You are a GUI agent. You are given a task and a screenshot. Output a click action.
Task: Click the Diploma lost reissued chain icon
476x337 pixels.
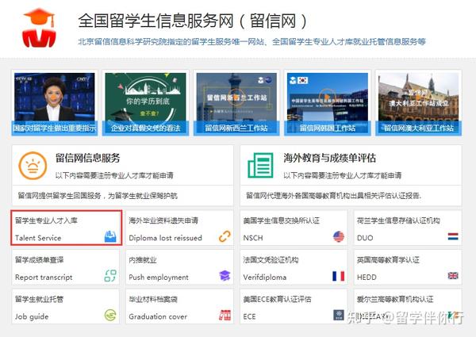[225, 236]
